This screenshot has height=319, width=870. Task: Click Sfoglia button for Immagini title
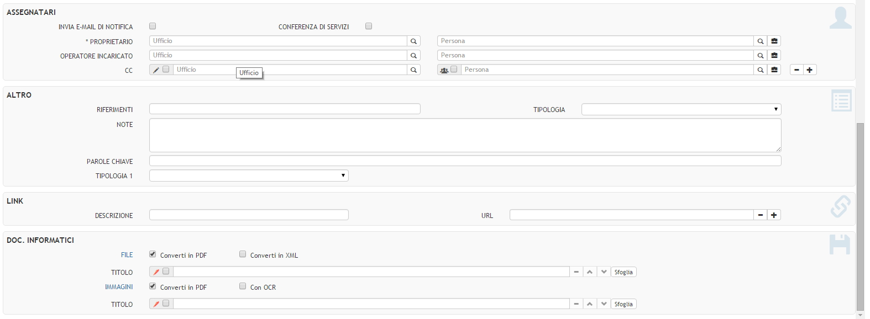[623, 304]
